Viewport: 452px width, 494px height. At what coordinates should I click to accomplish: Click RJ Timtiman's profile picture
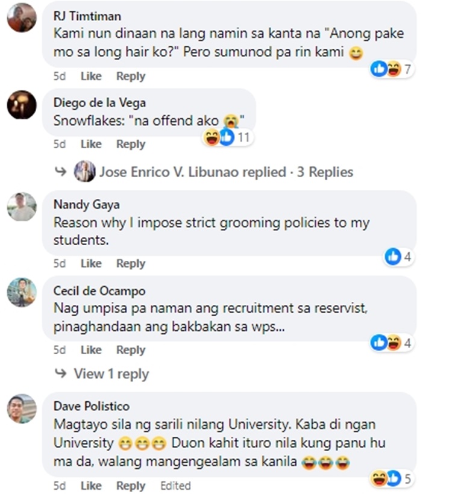(x=22, y=17)
